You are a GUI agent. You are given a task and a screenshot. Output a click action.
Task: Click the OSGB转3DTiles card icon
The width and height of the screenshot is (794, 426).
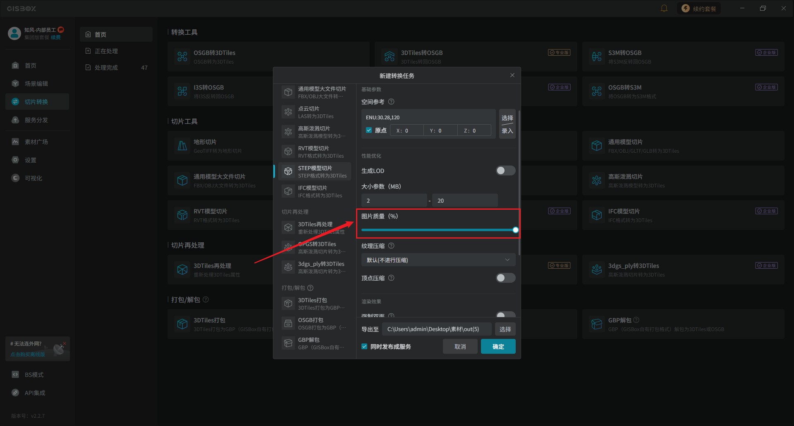coord(182,57)
